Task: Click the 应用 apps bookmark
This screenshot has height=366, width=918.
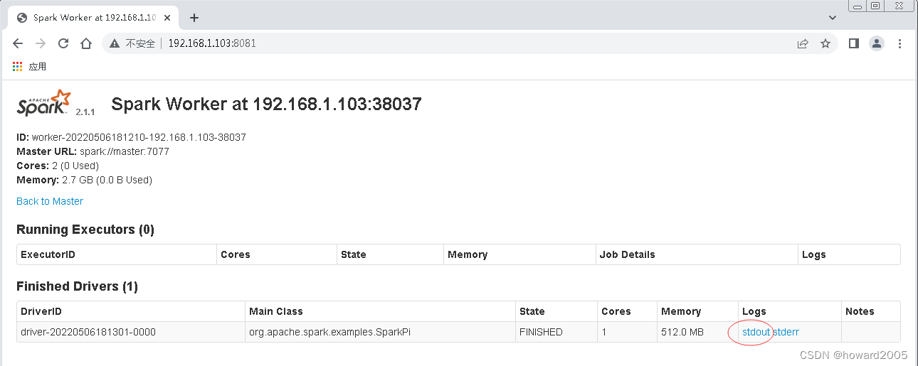Action: (38, 66)
